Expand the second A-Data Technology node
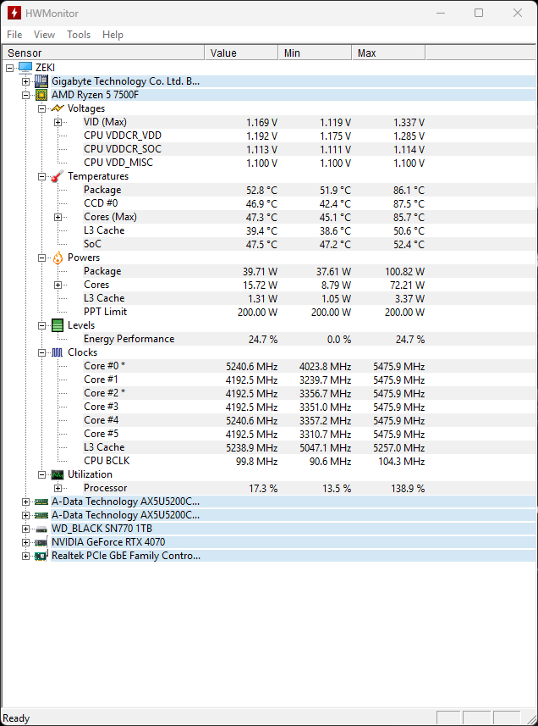The width and height of the screenshot is (538, 726). click(x=26, y=515)
